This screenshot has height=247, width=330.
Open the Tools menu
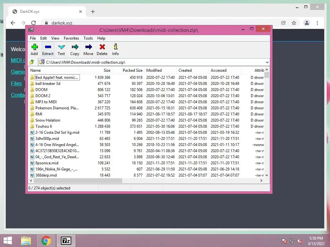click(88, 38)
